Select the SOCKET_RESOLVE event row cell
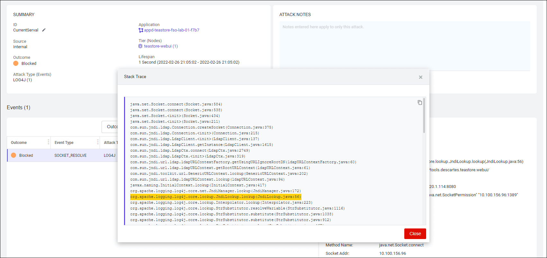547x258 pixels. pyautogui.click(x=70, y=156)
